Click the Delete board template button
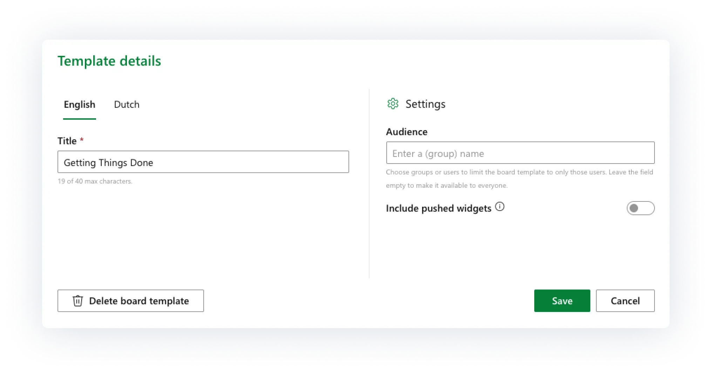Viewport: 712px width, 373px height. pos(131,301)
